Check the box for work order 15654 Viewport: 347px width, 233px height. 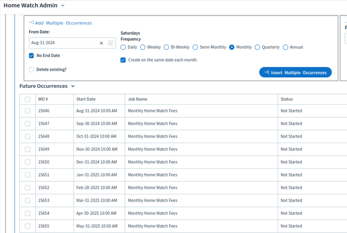pos(27,213)
